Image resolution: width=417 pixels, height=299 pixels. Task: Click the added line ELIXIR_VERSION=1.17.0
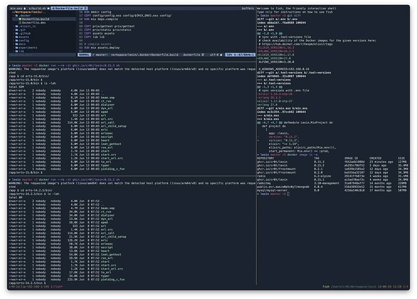(276, 55)
